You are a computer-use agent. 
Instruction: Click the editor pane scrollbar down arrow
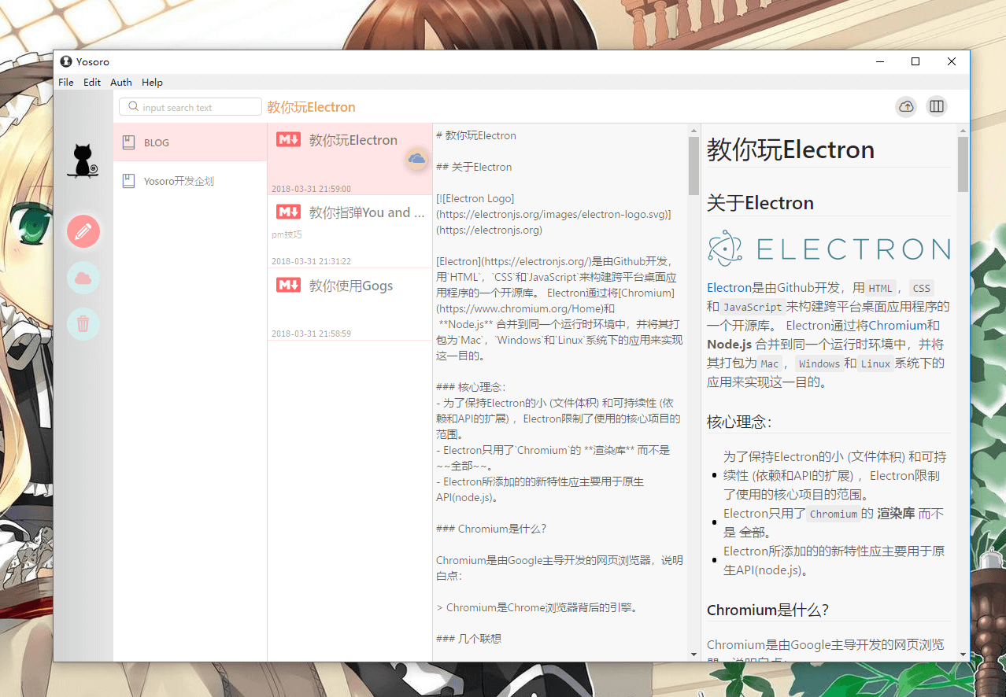[693, 654]
